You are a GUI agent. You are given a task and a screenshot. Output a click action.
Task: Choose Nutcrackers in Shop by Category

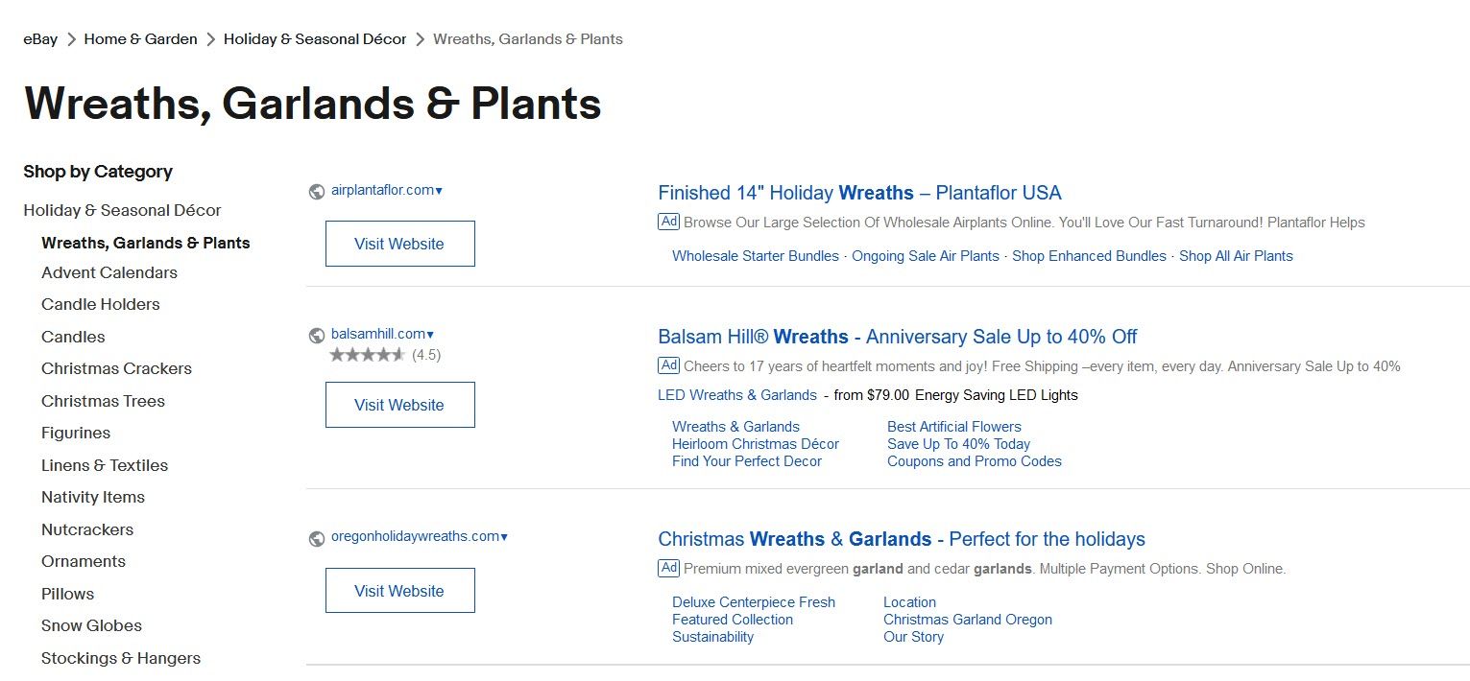tap(87, 529)
